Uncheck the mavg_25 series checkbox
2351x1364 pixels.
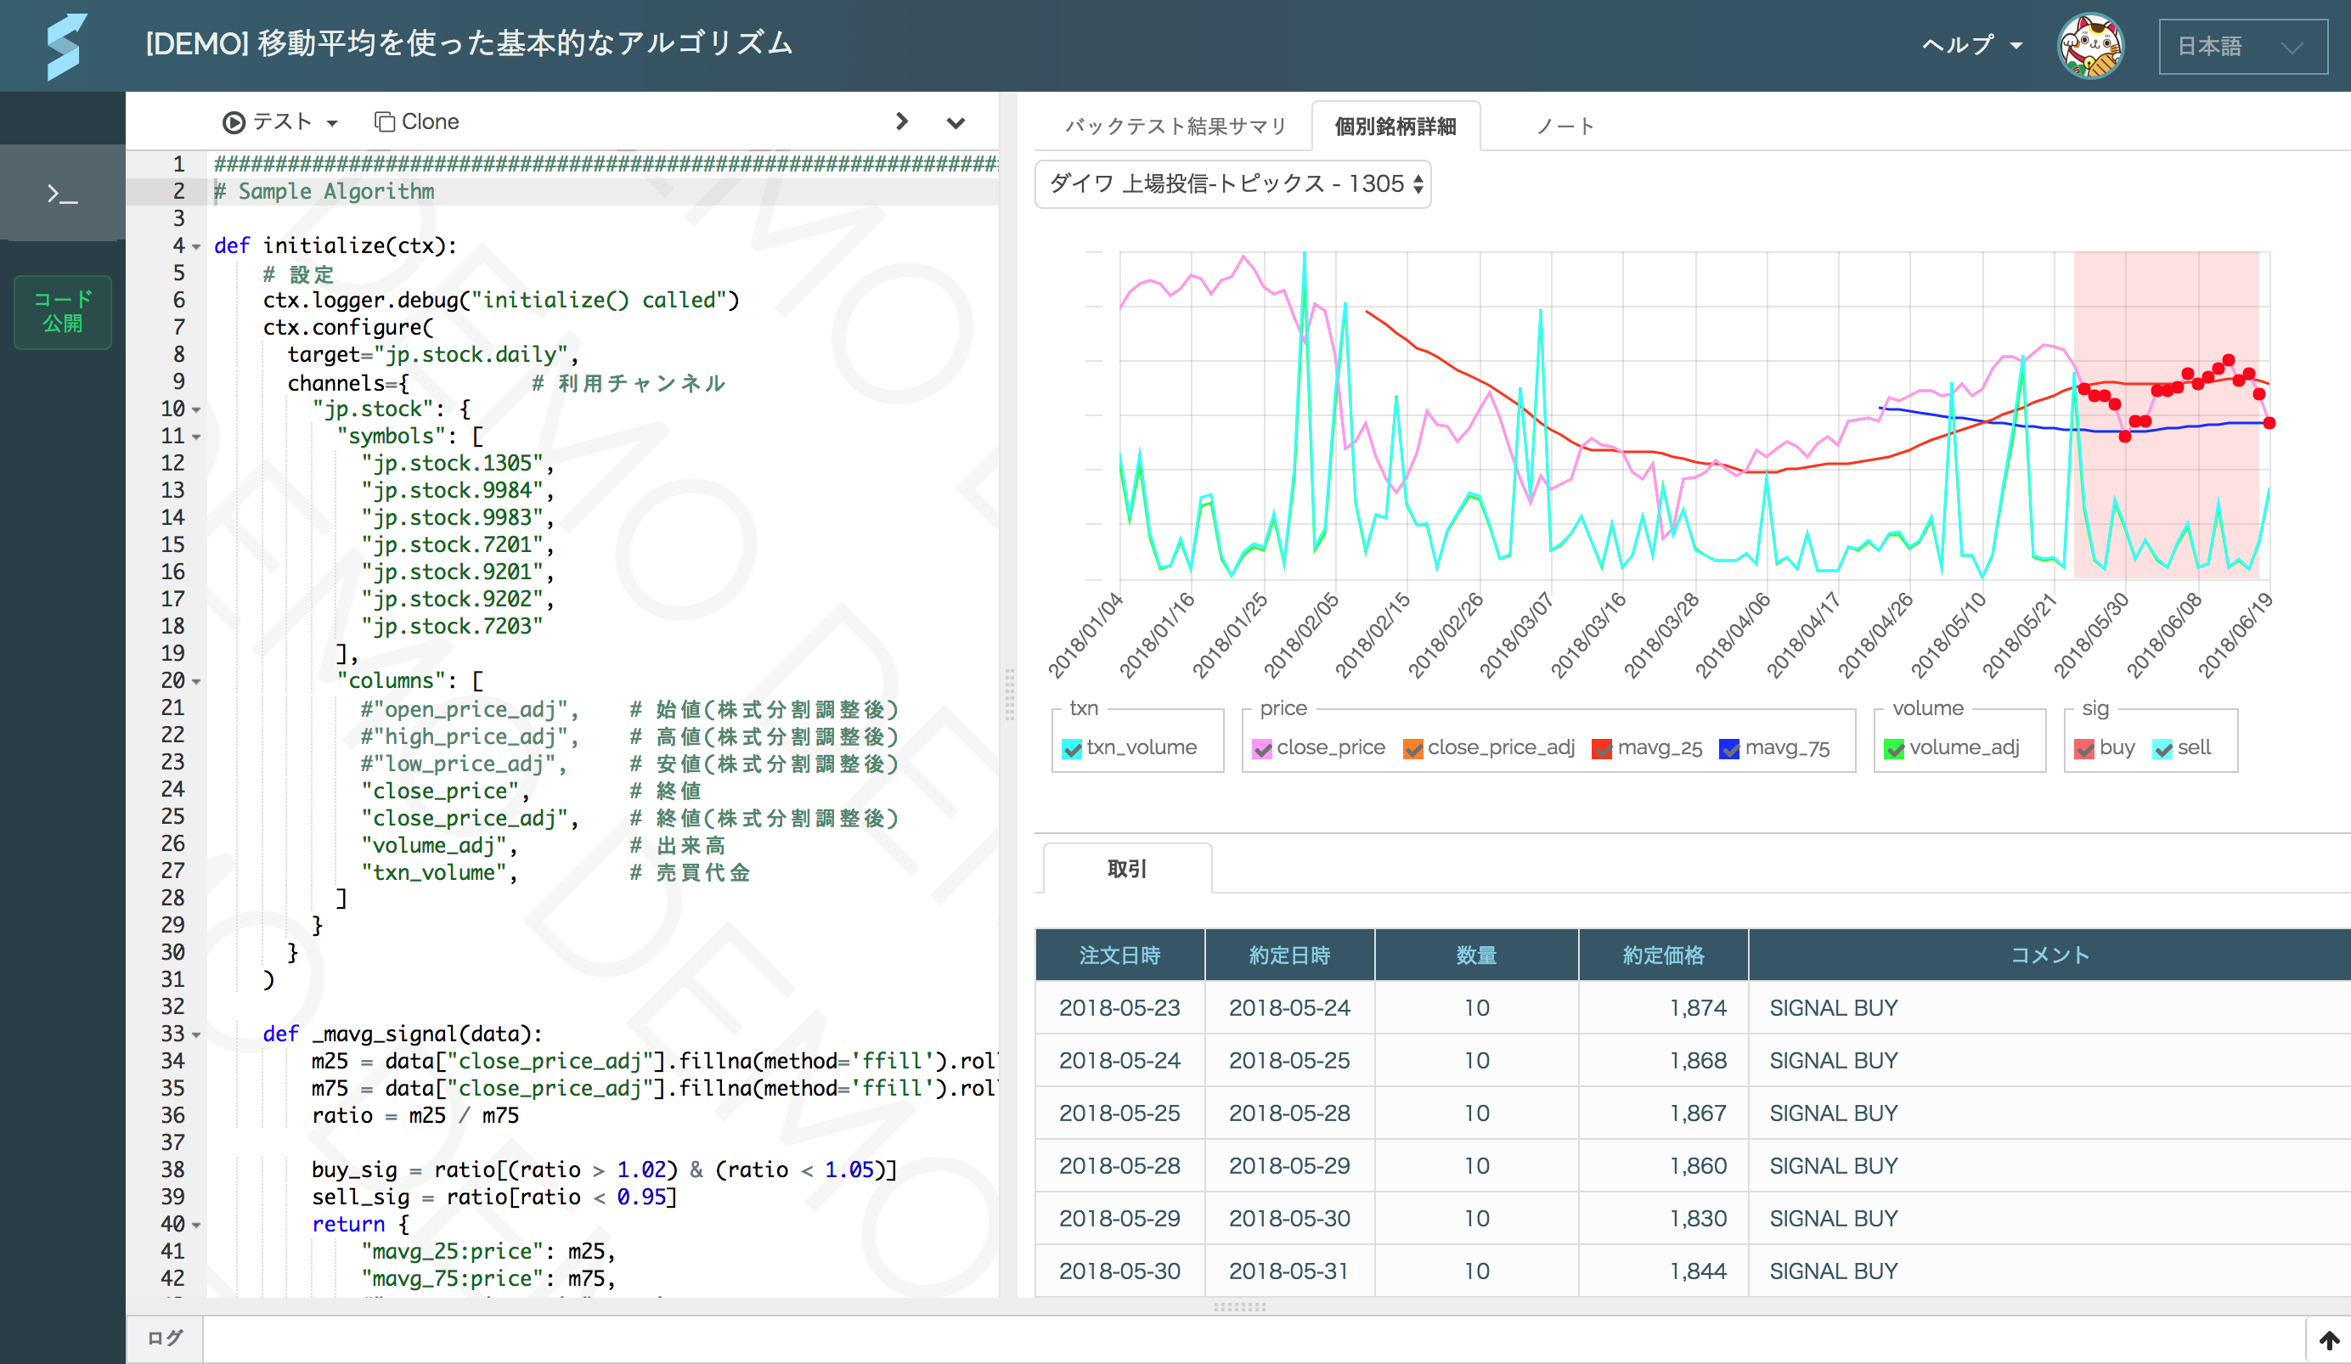click(x=1602, y=748)
